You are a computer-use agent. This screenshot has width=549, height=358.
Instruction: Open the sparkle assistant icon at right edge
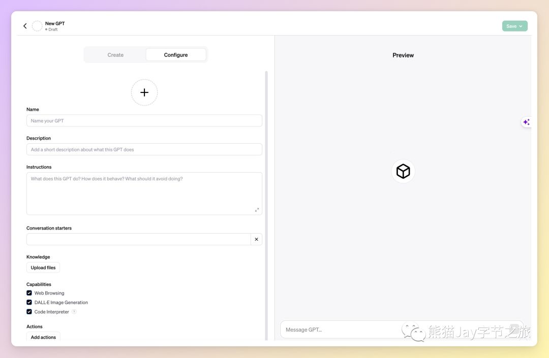point(526,122)
